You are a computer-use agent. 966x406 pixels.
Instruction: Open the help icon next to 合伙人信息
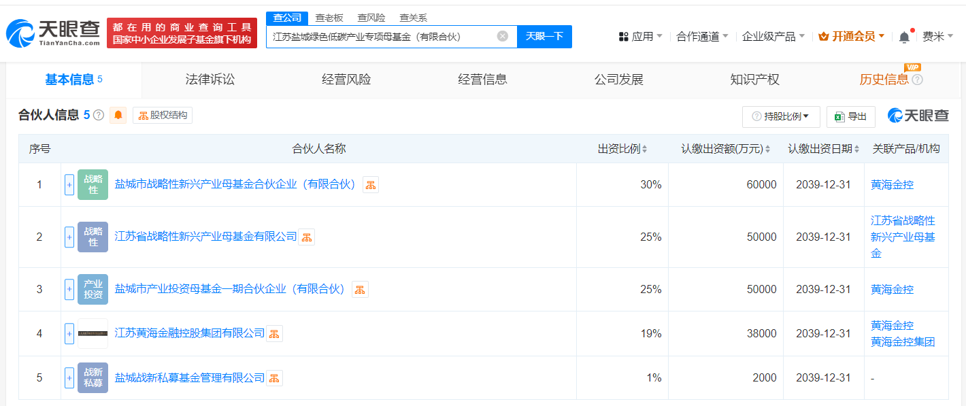[99, 116]
